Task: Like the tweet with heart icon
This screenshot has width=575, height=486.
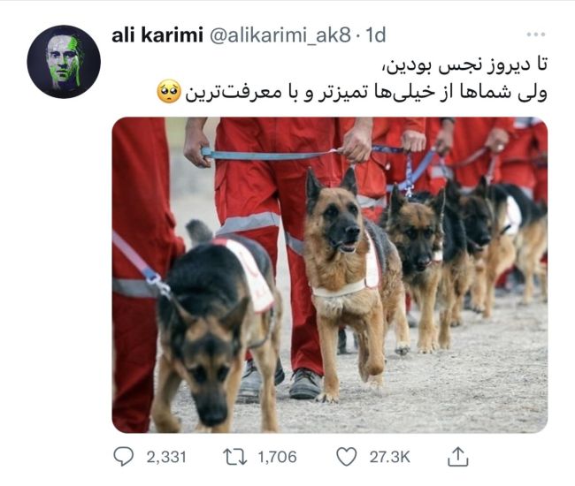Action: coord(347,457)
